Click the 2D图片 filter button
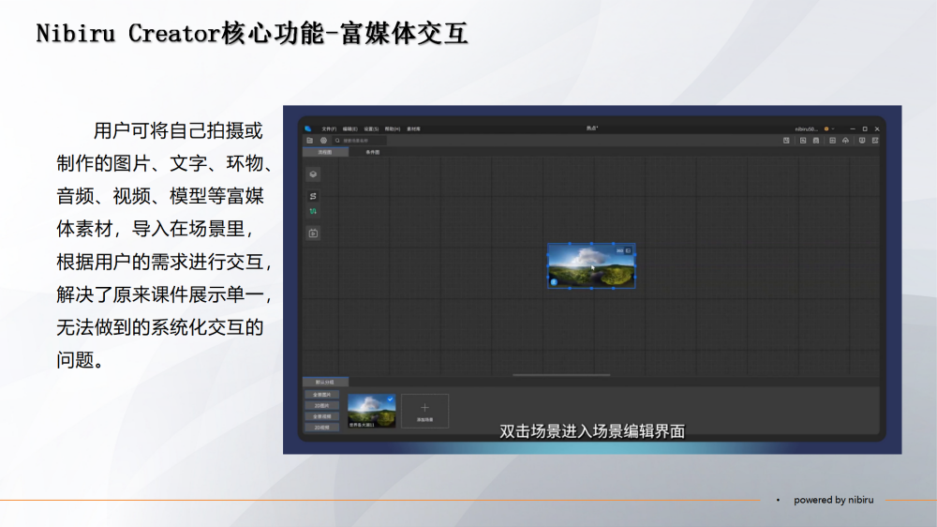937x527 pixels. point(322,406)
